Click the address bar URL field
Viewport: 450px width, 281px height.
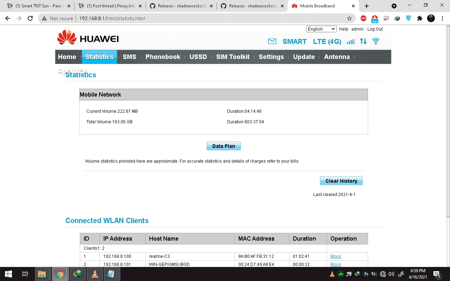(197, 18)
